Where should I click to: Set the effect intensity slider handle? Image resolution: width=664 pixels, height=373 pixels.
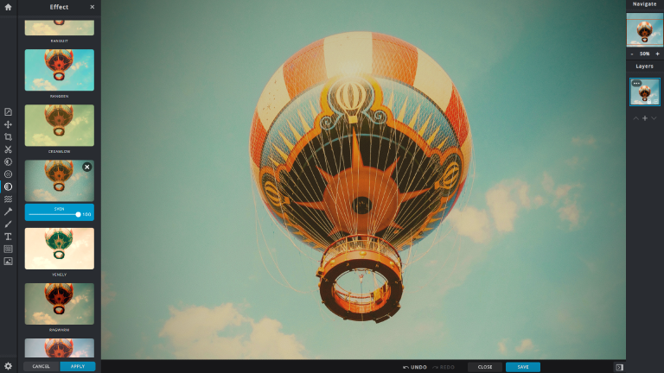click(x=78, y=214)
